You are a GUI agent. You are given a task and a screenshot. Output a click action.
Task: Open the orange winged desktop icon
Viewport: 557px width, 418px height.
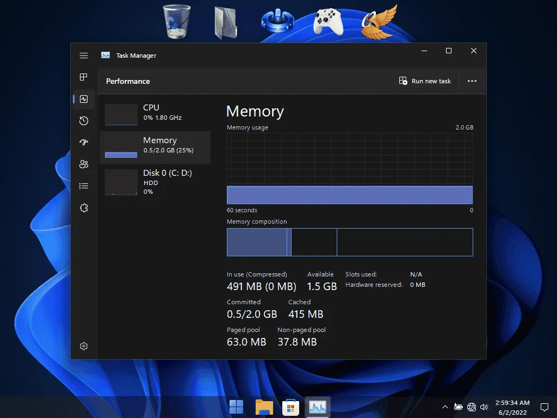click(x=379, y=21)
